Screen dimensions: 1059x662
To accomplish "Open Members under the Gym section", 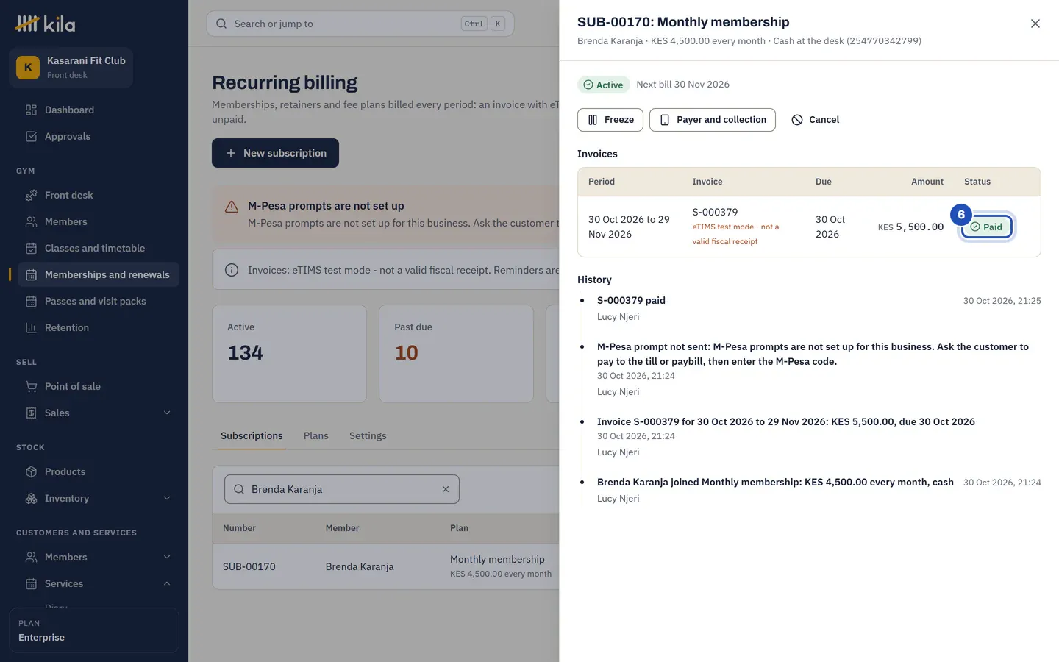I will (98, 221).
